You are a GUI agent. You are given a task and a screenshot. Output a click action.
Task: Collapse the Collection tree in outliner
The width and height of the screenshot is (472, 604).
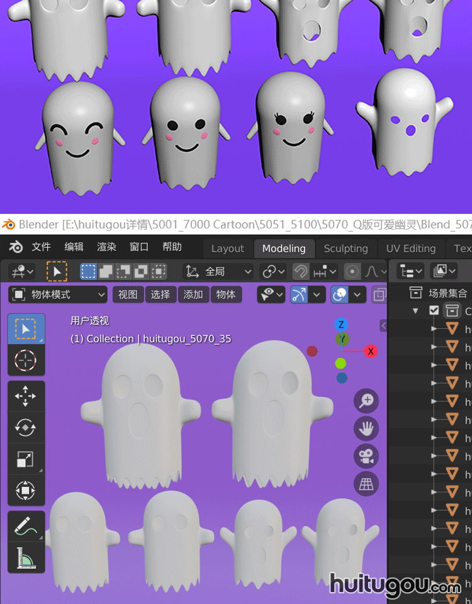point(415,311)
